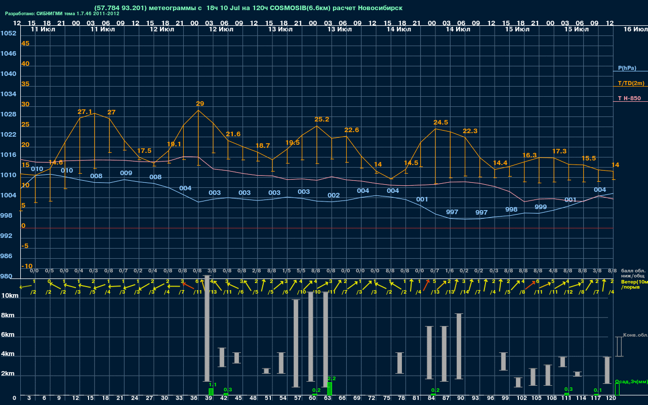Click the 2.2 precipitation amount label
Screen dimensions: 648x405
click(x=332, y=379)
